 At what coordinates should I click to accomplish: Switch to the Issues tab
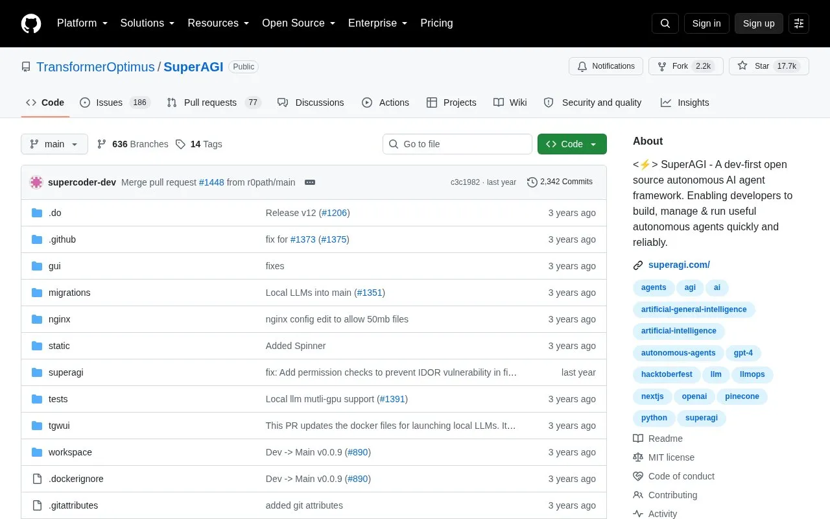pyautogui.click(x=115, y=103)
